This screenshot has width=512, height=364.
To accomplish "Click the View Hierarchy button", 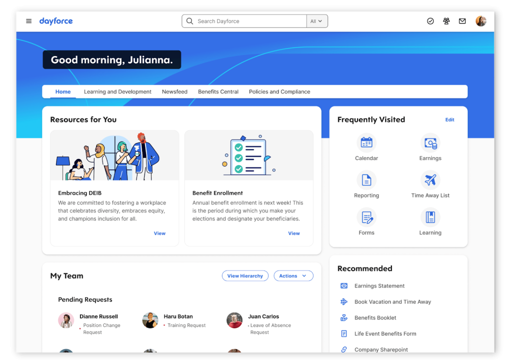I will 245,275.
